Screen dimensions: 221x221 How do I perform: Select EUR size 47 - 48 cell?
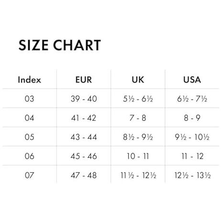pyautogui.click(x=84, y=175)
